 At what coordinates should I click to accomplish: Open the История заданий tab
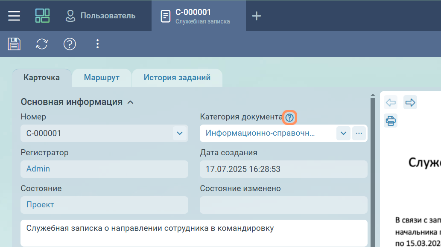[x=177, y=78]
